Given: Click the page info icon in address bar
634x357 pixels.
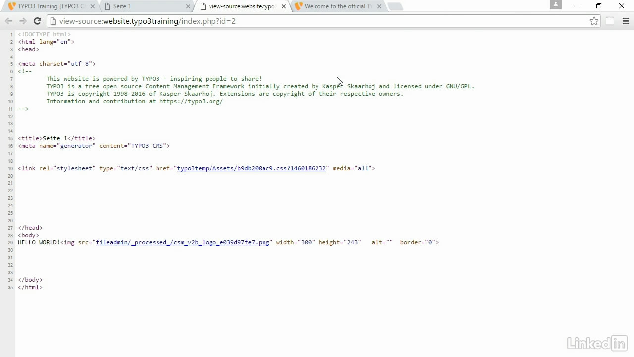Looking at the screenshot, I should (53, 21).
